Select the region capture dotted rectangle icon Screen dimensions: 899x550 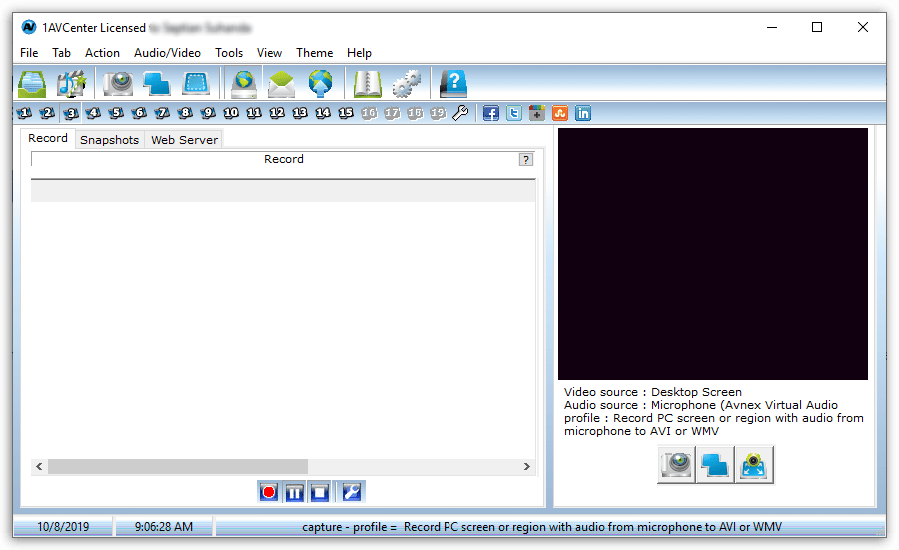[196, 83]
